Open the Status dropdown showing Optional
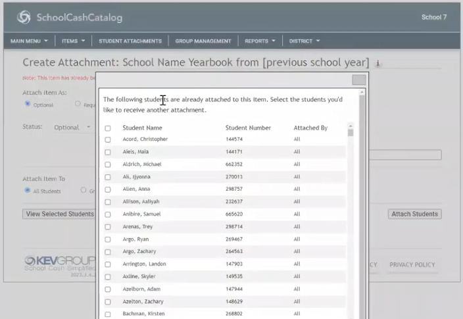The height and width of the screenshot is (319, 463). click(x=72, y=128)
